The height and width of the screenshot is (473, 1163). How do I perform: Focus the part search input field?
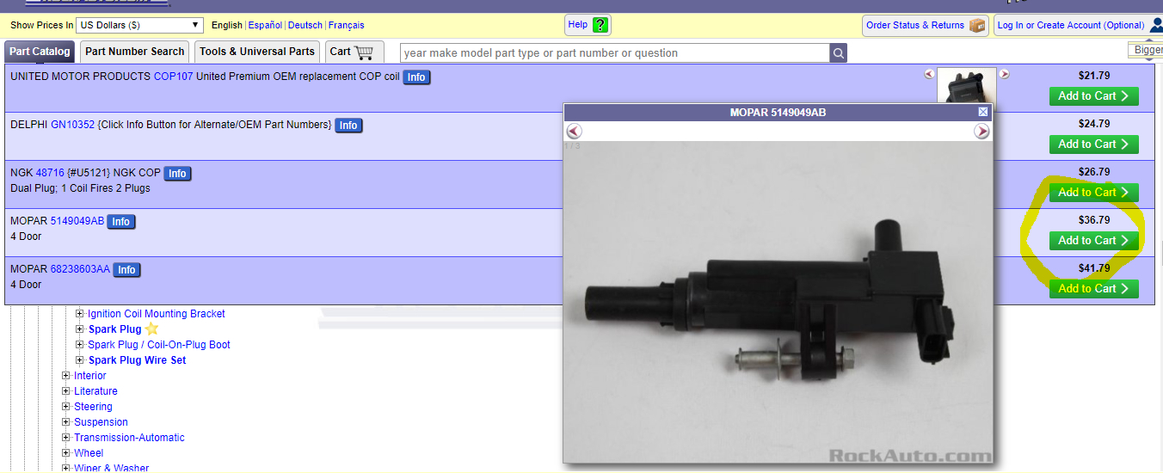pyautogui.click(x=615, y=53)
